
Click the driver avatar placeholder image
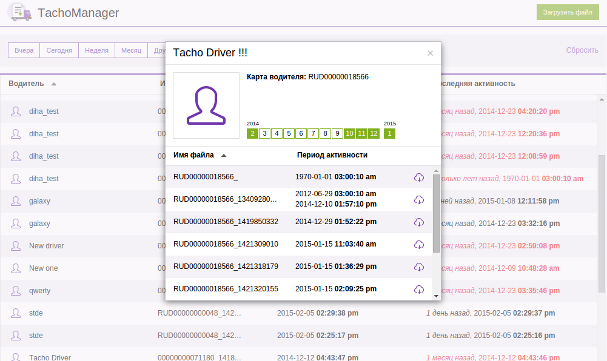[206, 105]
